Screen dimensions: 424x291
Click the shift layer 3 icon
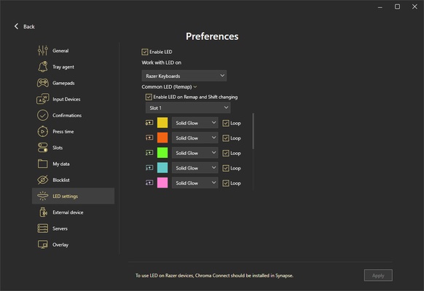click(x=149, y=168)
